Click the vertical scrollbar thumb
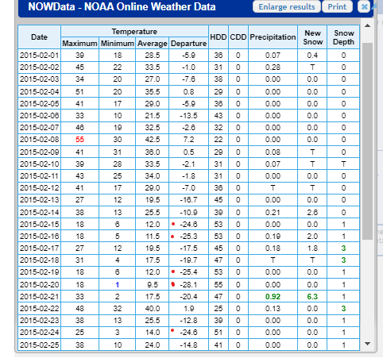 tap(367, 141)
